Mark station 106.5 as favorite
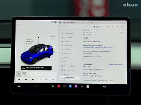The image size is (141, 105). point(39,80)
